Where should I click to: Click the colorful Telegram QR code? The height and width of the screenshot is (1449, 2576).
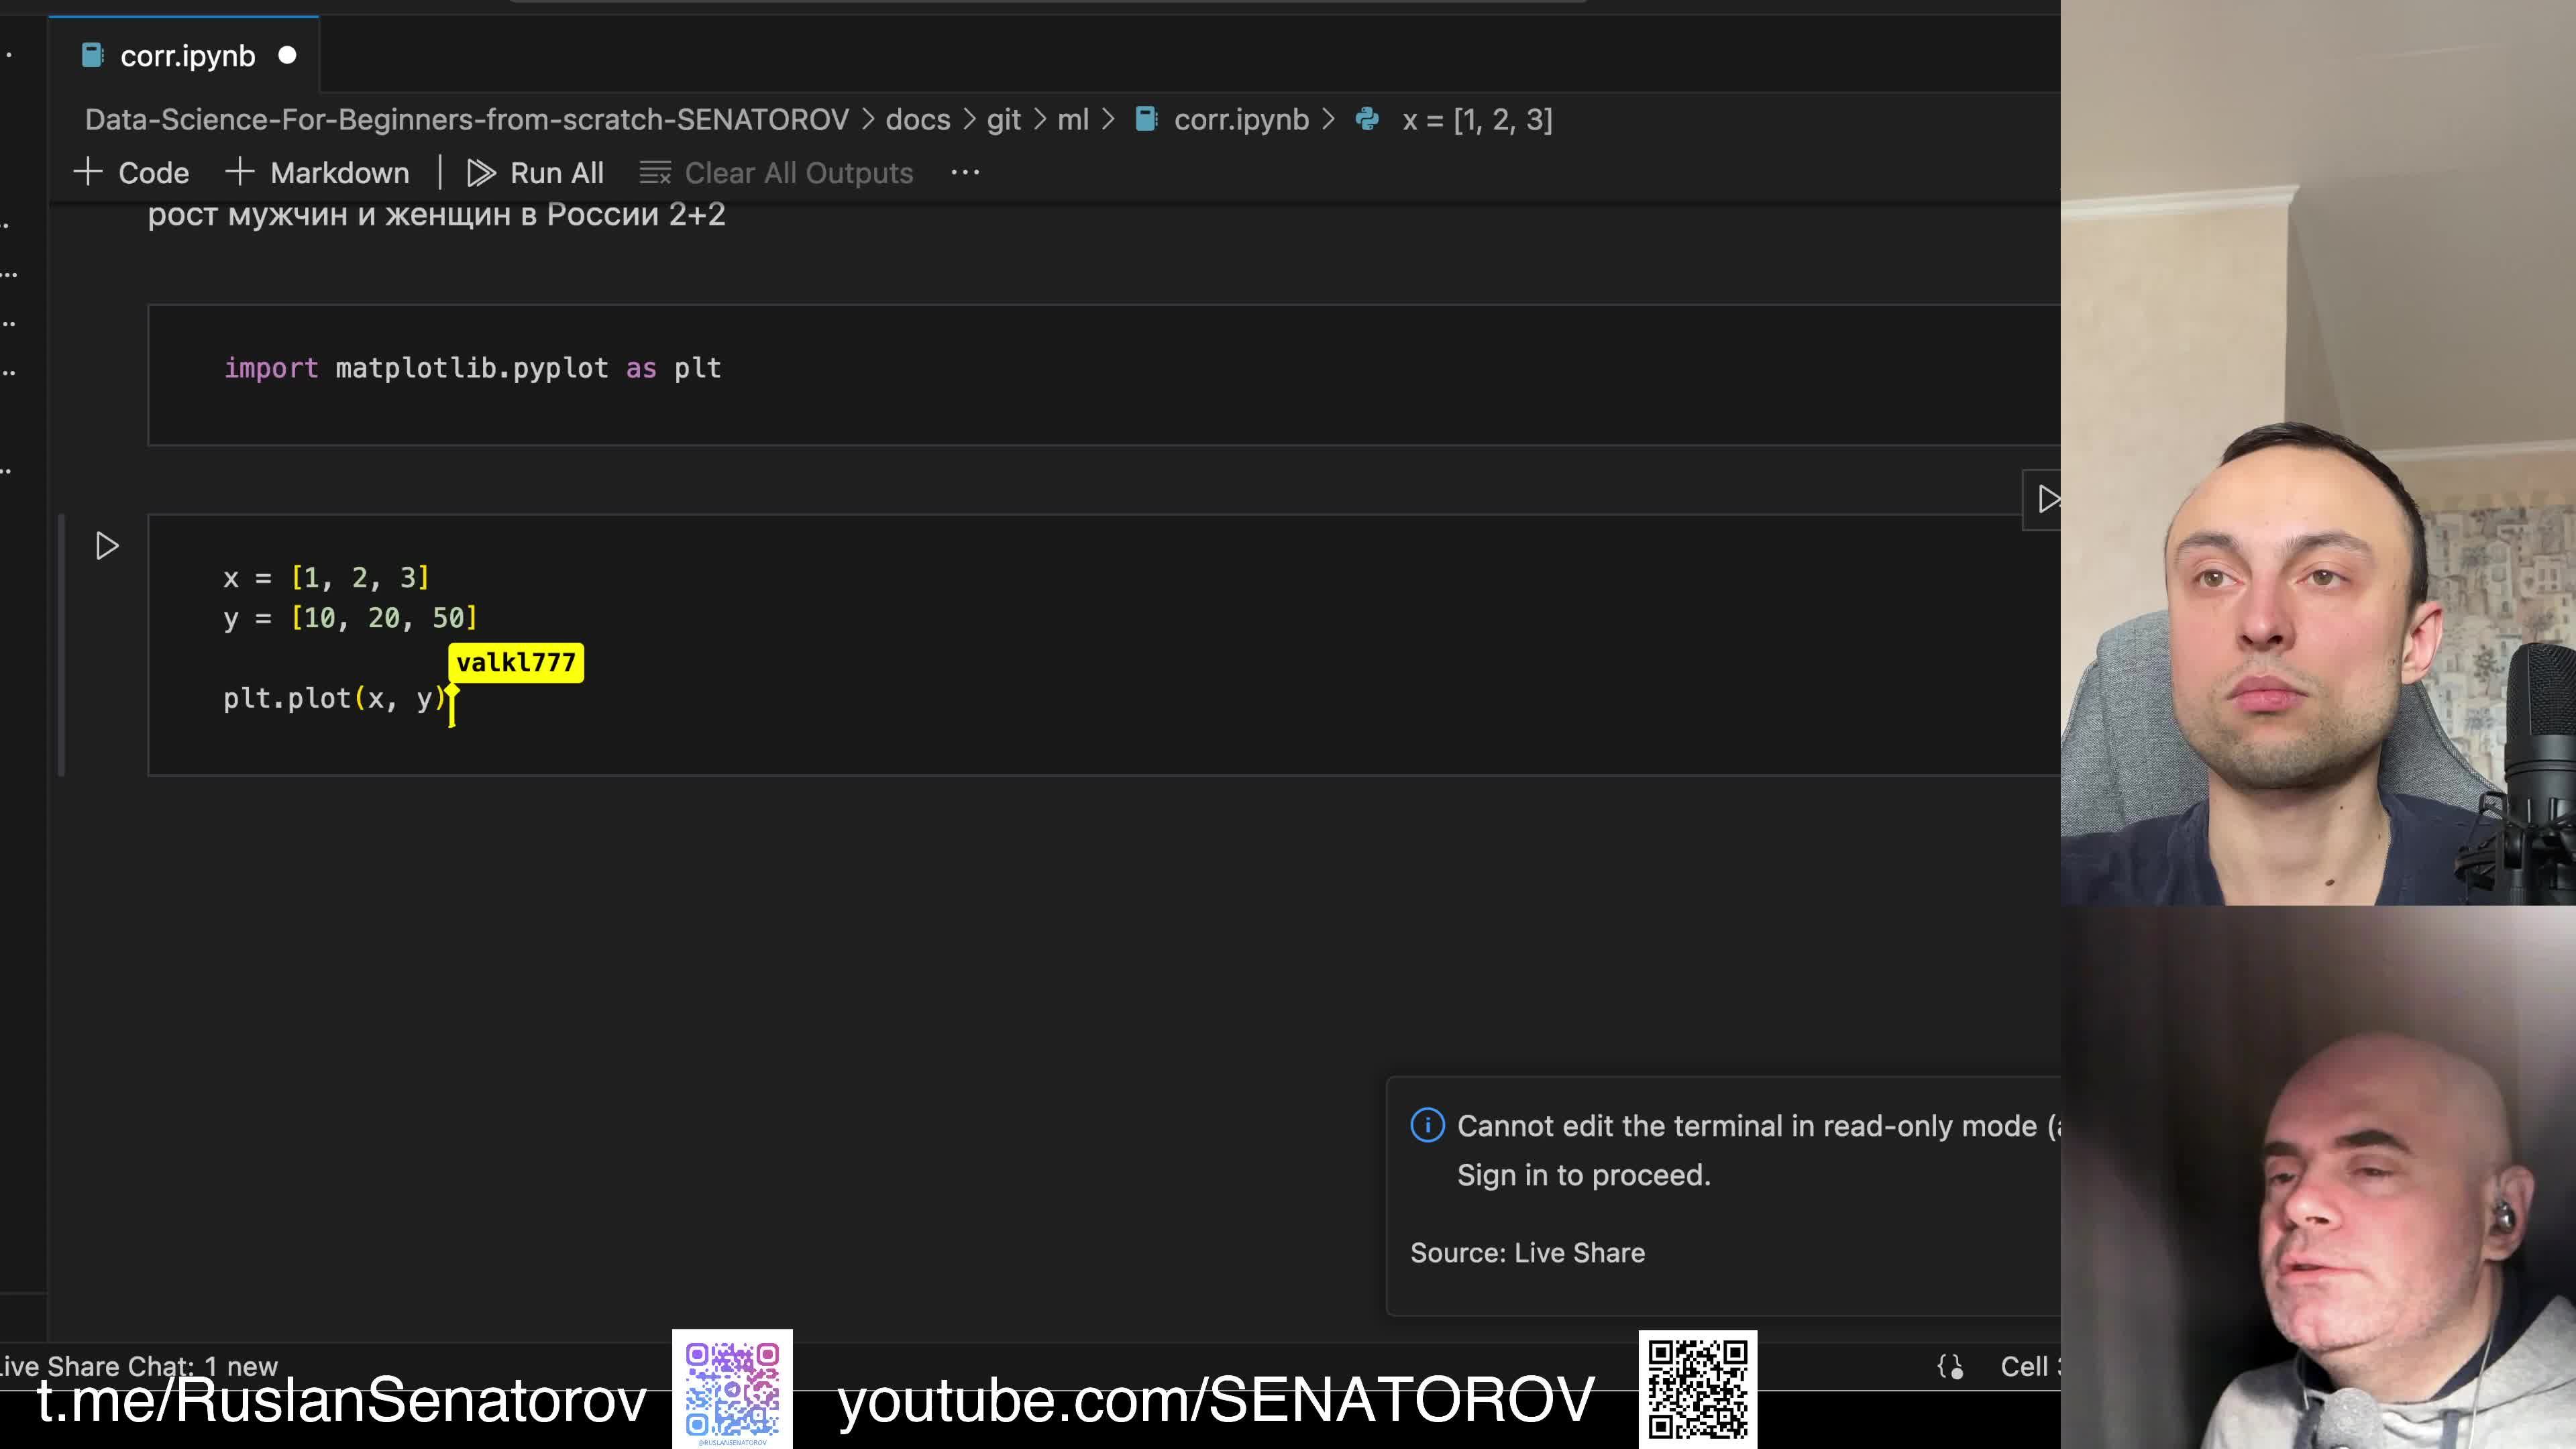(732, 1389)
